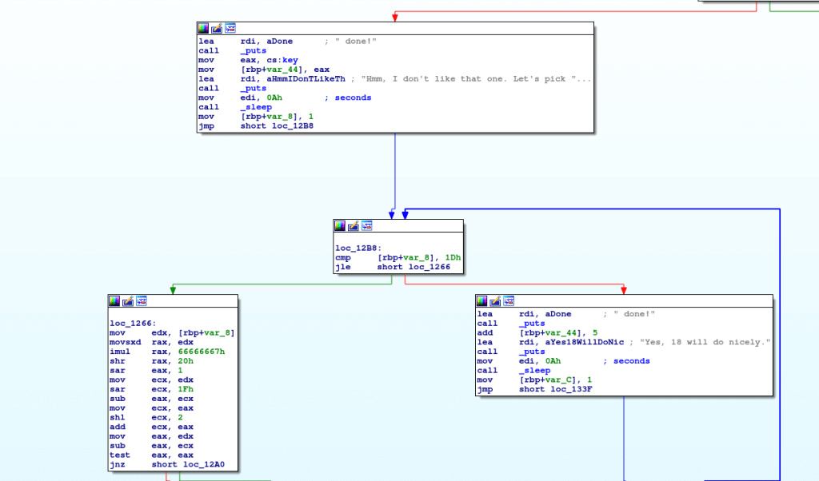Image resolution: width=819 pixels, height=481 pixels.
Task: Open color palette icon on loc_12B8 block
Action: point(339,225)
